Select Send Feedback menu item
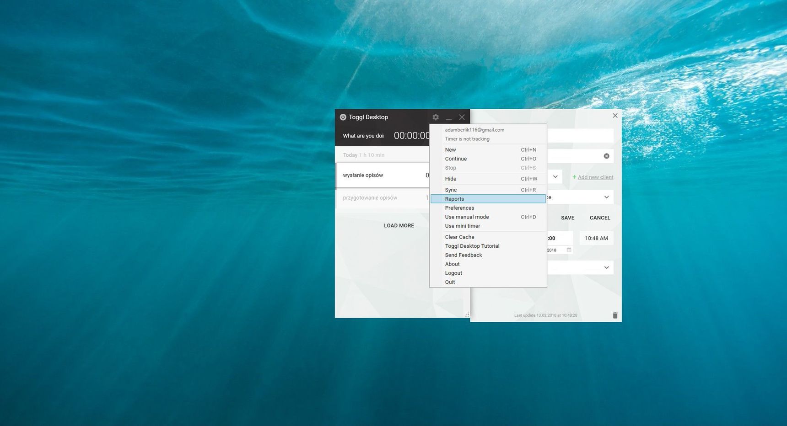This screenshot has height=426, width=787. [488, 256]
